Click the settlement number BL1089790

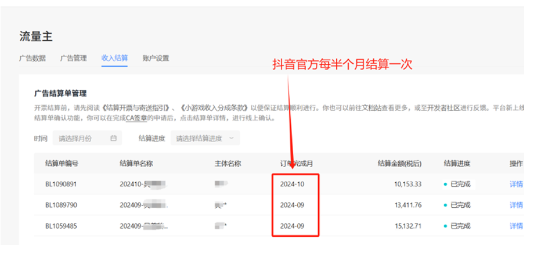click(61, 205)
